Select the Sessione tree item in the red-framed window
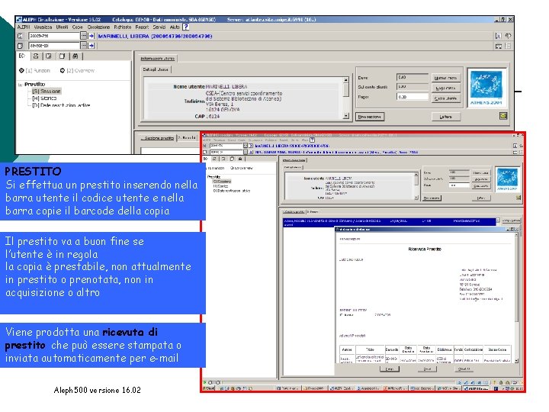 (x=222, y=182)
